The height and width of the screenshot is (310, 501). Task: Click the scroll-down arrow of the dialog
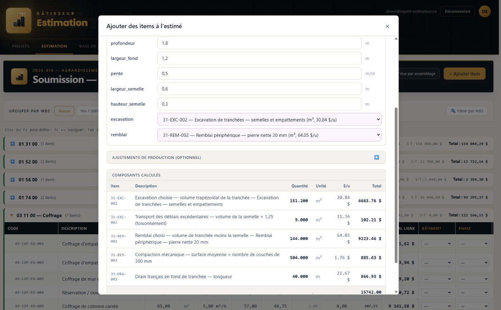(396, 292)
